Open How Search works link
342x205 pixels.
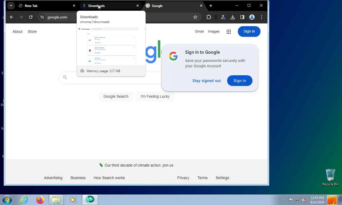tap(109, 178)
